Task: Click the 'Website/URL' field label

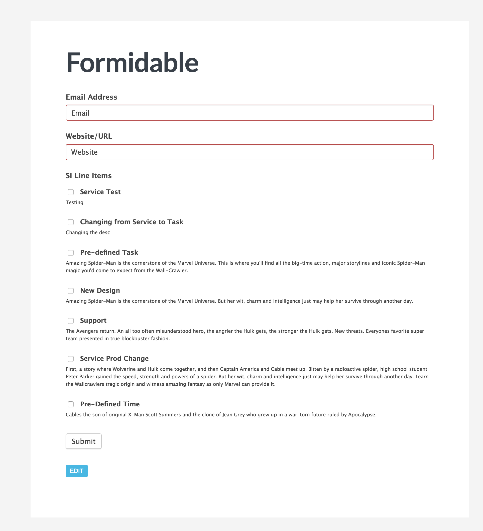Action: [89, 136]
